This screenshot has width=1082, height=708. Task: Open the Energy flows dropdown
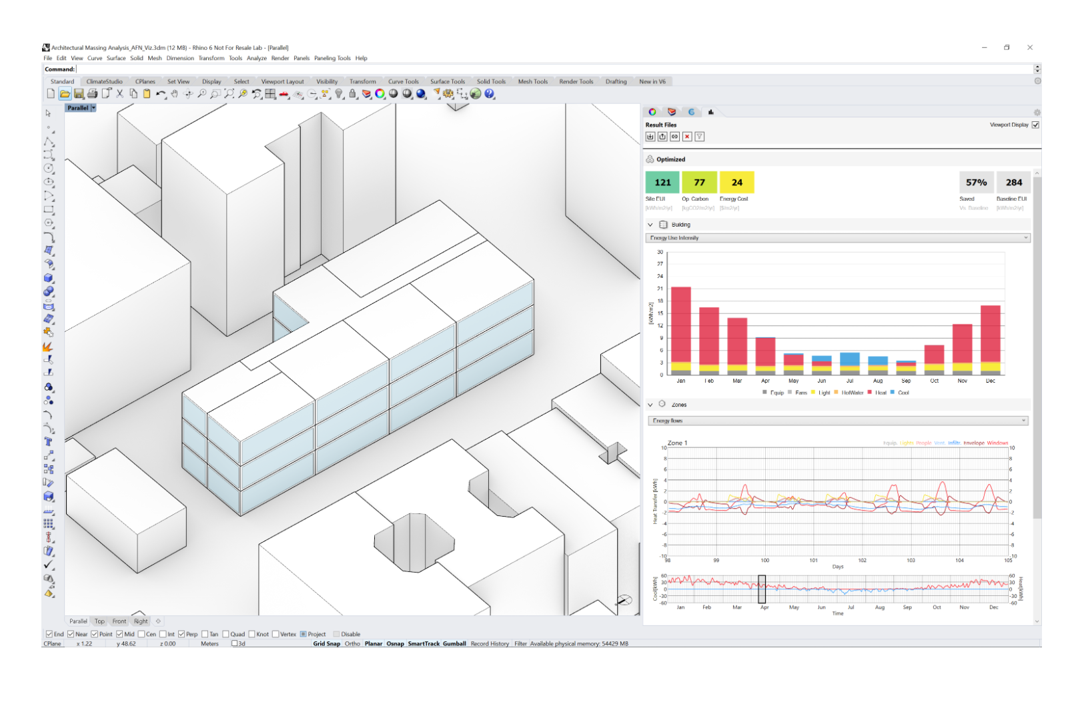(x=838, y=421)
